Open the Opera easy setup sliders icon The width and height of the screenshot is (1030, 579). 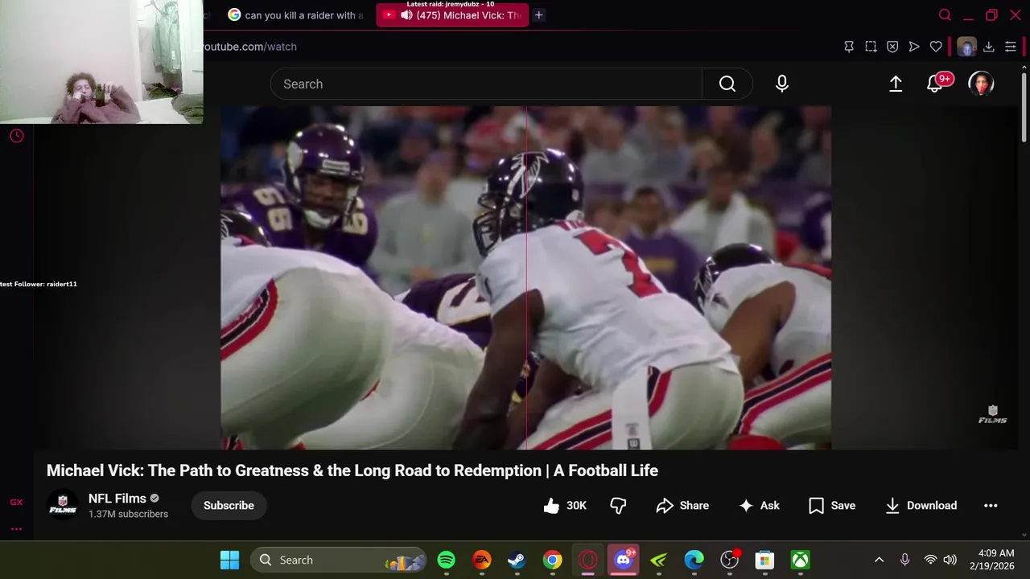coord(1011,47)
